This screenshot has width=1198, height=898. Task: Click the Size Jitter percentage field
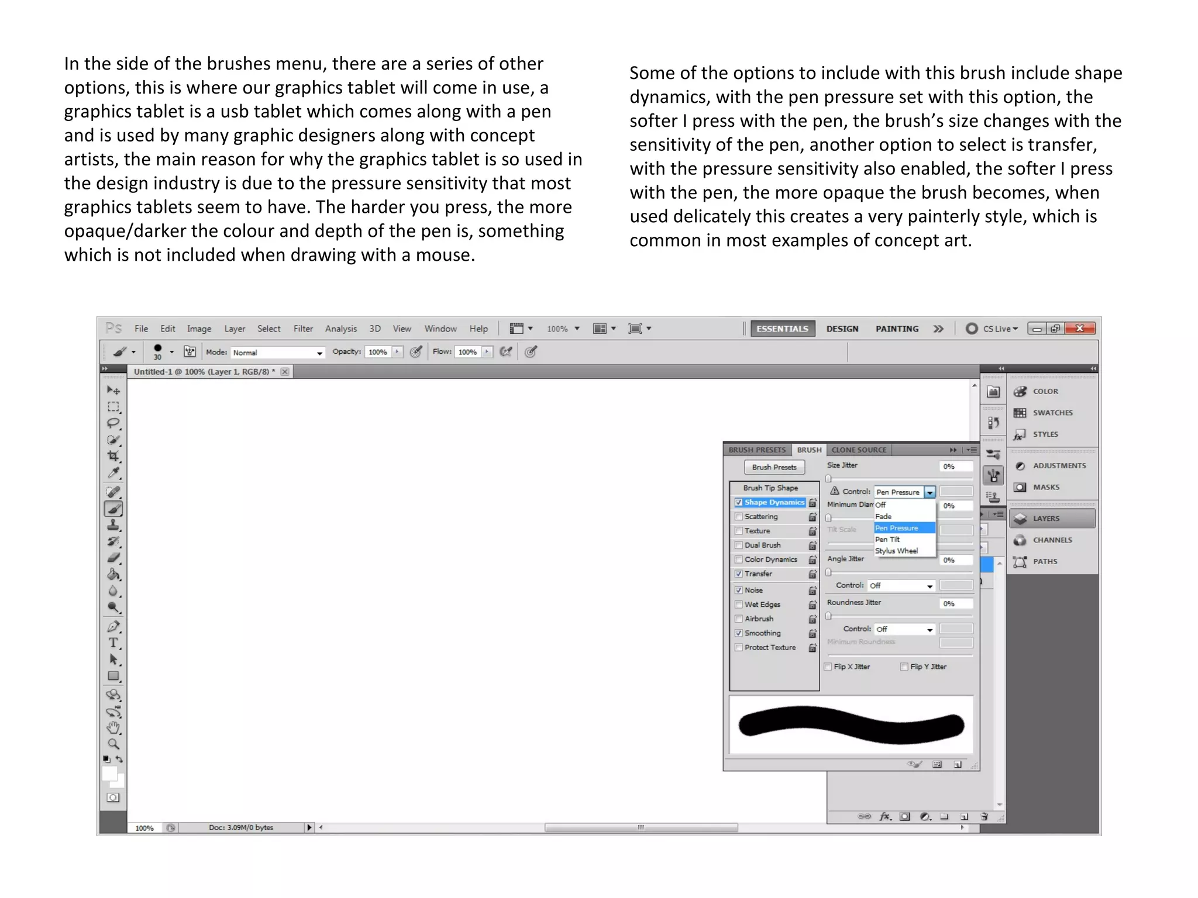tap(956, 467)
